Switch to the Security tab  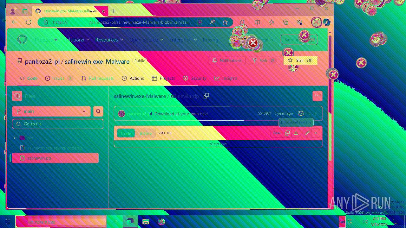195,78
